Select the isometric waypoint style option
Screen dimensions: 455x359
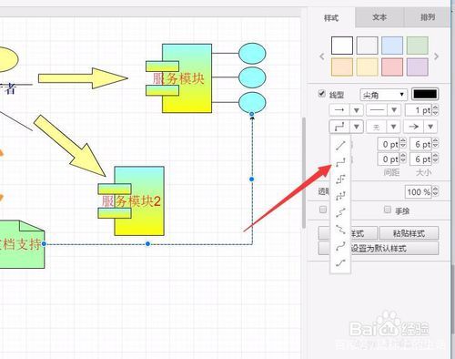340,196
